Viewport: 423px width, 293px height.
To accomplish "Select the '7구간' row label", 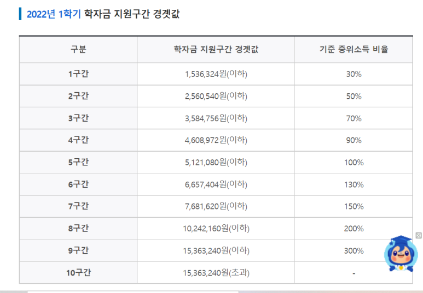I will click(78, 206).
